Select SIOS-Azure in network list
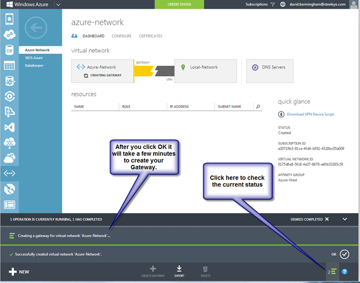Screen dimensions: 360x283 click(34, 58)
